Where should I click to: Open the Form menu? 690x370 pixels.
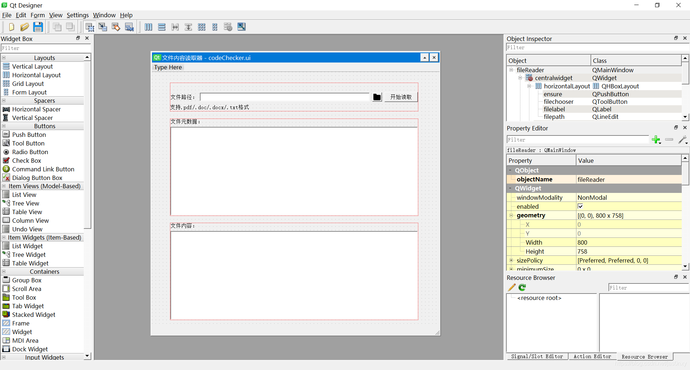click(x=37, y=15)
